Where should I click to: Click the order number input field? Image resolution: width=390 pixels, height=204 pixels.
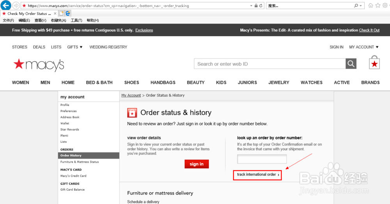coord(262,159)
